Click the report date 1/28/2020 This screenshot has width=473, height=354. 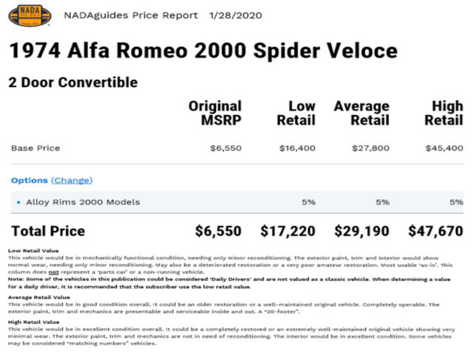(236, 15)
